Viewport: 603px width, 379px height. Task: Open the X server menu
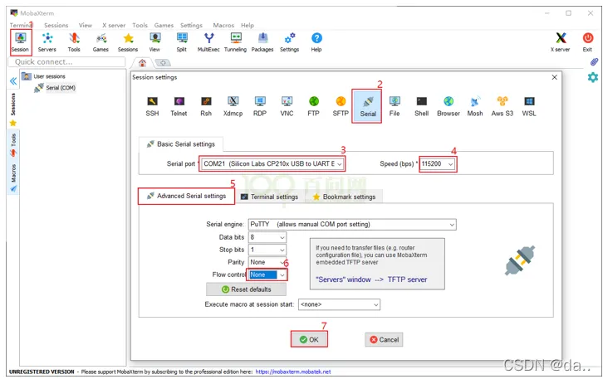tap(114, 26)
